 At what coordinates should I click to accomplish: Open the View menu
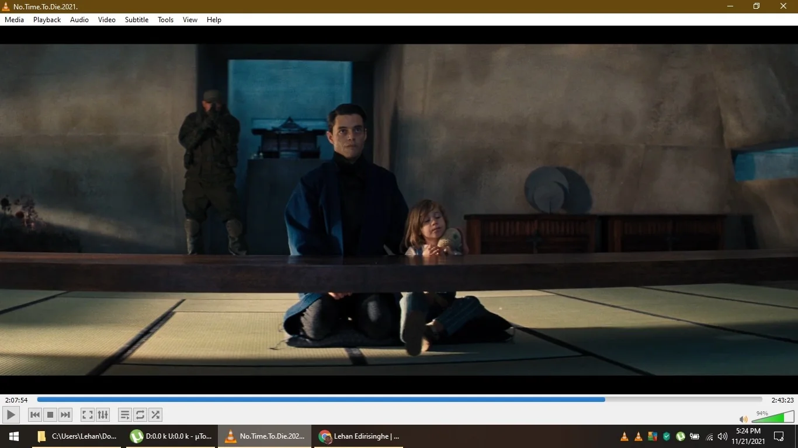point(190,20)
